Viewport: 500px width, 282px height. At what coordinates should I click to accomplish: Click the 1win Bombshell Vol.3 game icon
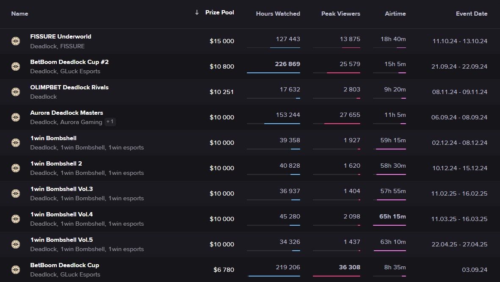[16, 194]
